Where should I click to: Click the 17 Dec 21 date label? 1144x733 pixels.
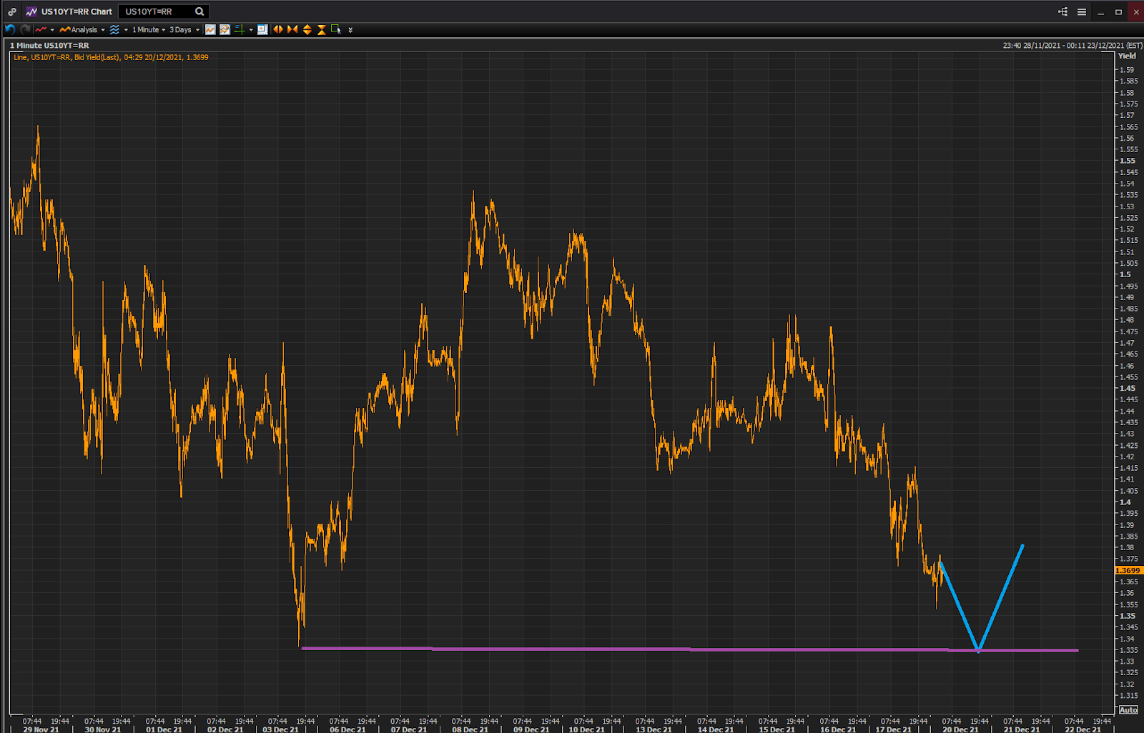(x=894, y=729)
